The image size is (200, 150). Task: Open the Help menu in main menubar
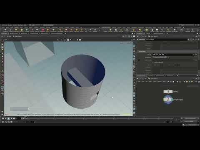click(x=25, y=25)
